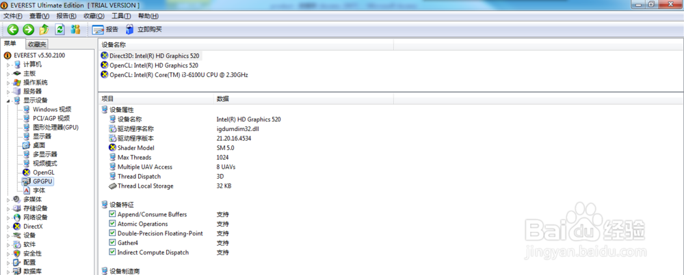
Task: Click the Double-Precision Floating-Point checkbox
Action: 113,233
